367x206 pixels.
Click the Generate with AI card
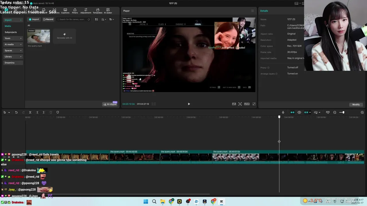[x=64, y=36]
